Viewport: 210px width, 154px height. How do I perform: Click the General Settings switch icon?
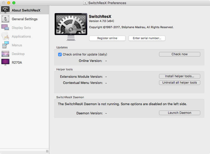(5, 19)
